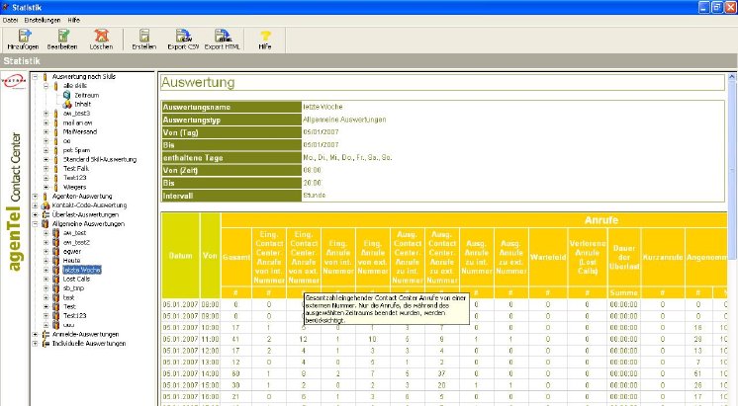Open the Hilfe menu in the menu bar
738x406 pixels.
coord(74,20)
